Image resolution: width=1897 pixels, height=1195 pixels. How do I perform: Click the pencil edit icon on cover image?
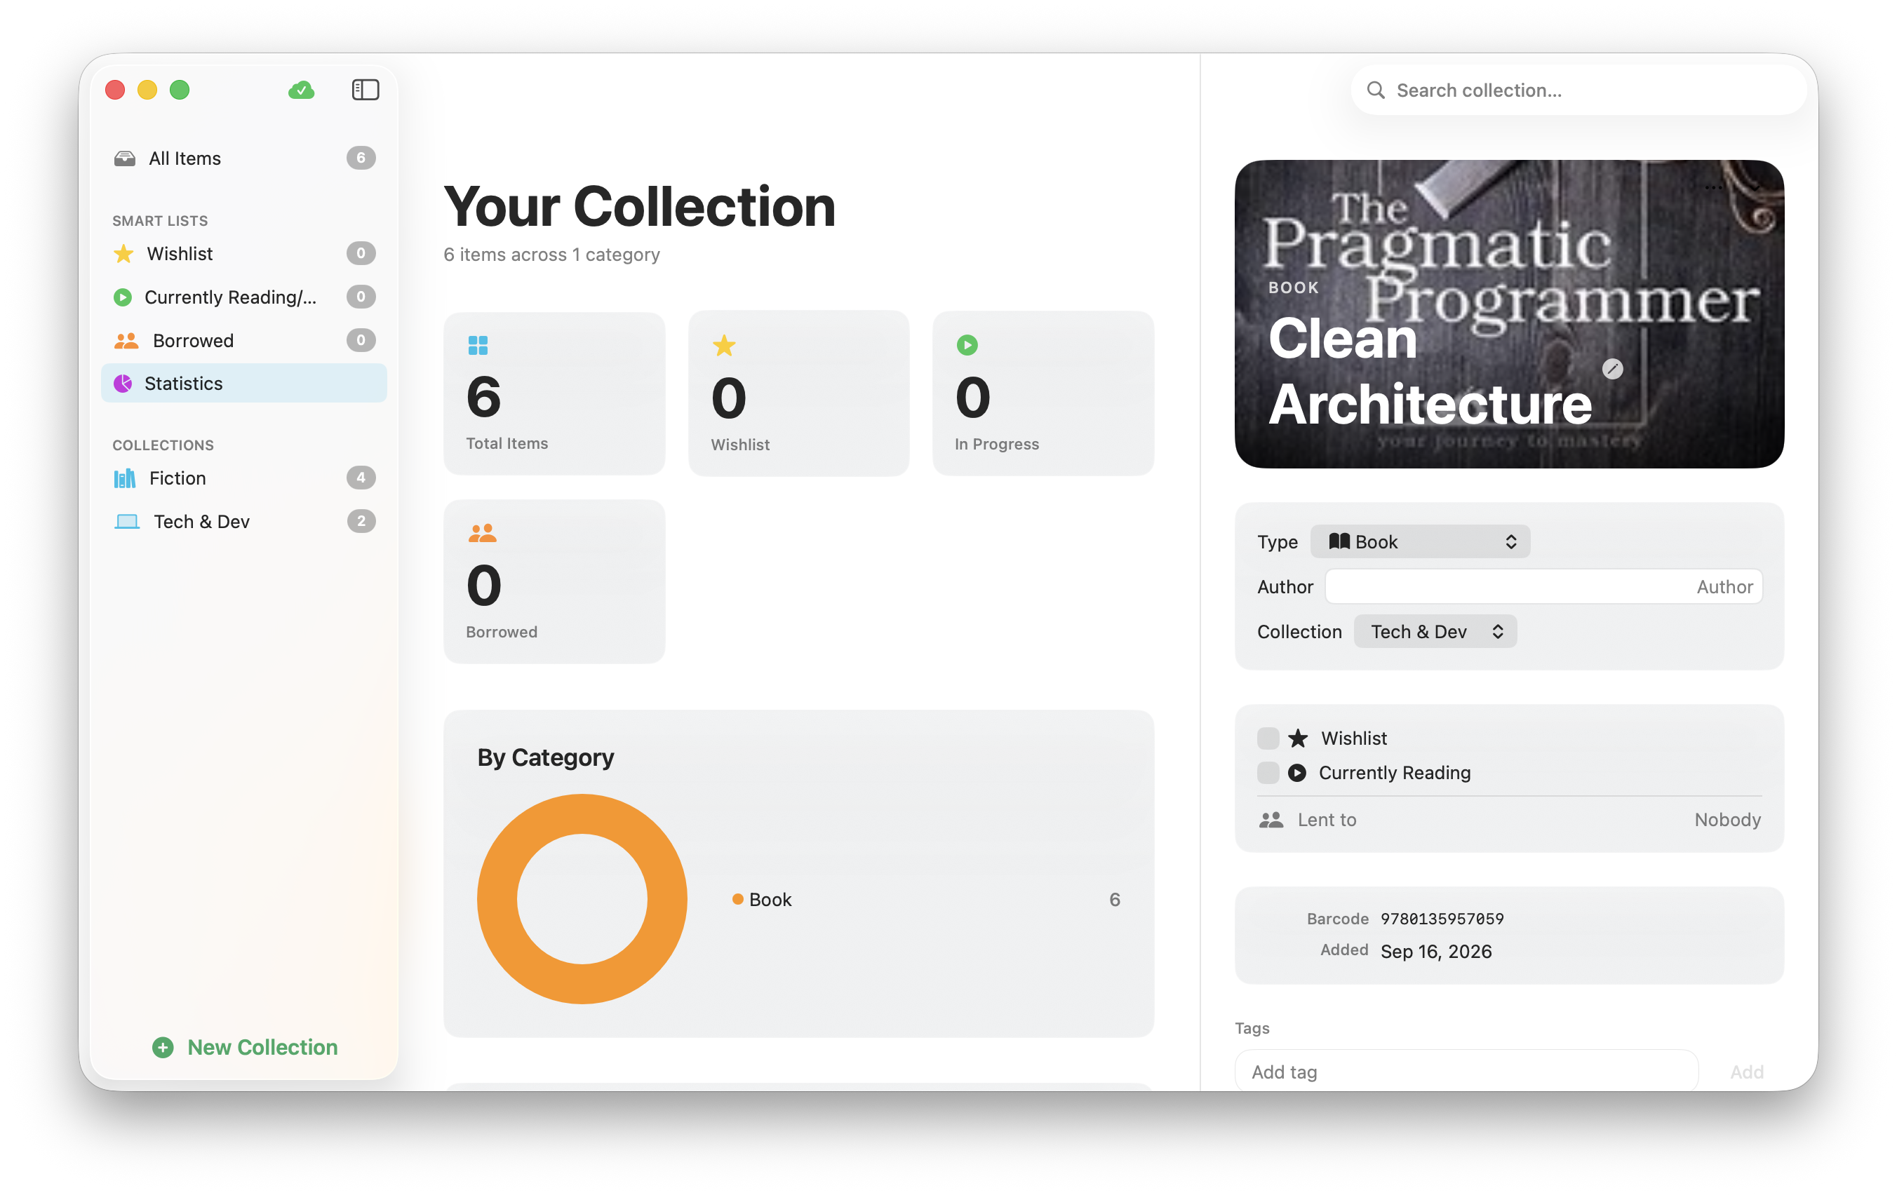click(x=1612, y=369)
